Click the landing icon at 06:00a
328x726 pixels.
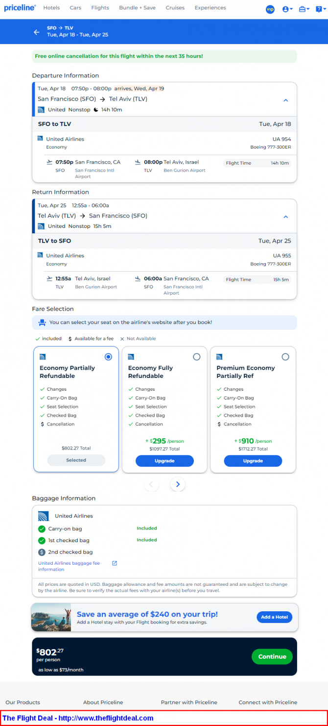[x=138, y=278]
